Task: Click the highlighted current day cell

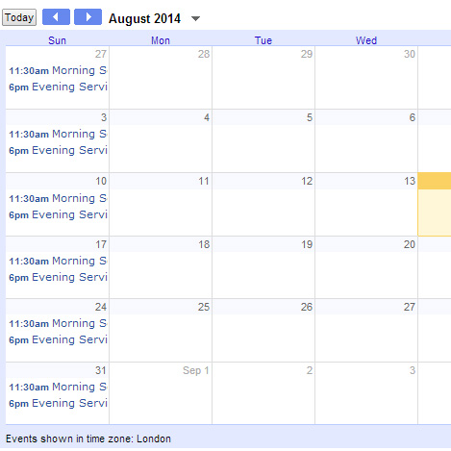Action: [435, 205]
